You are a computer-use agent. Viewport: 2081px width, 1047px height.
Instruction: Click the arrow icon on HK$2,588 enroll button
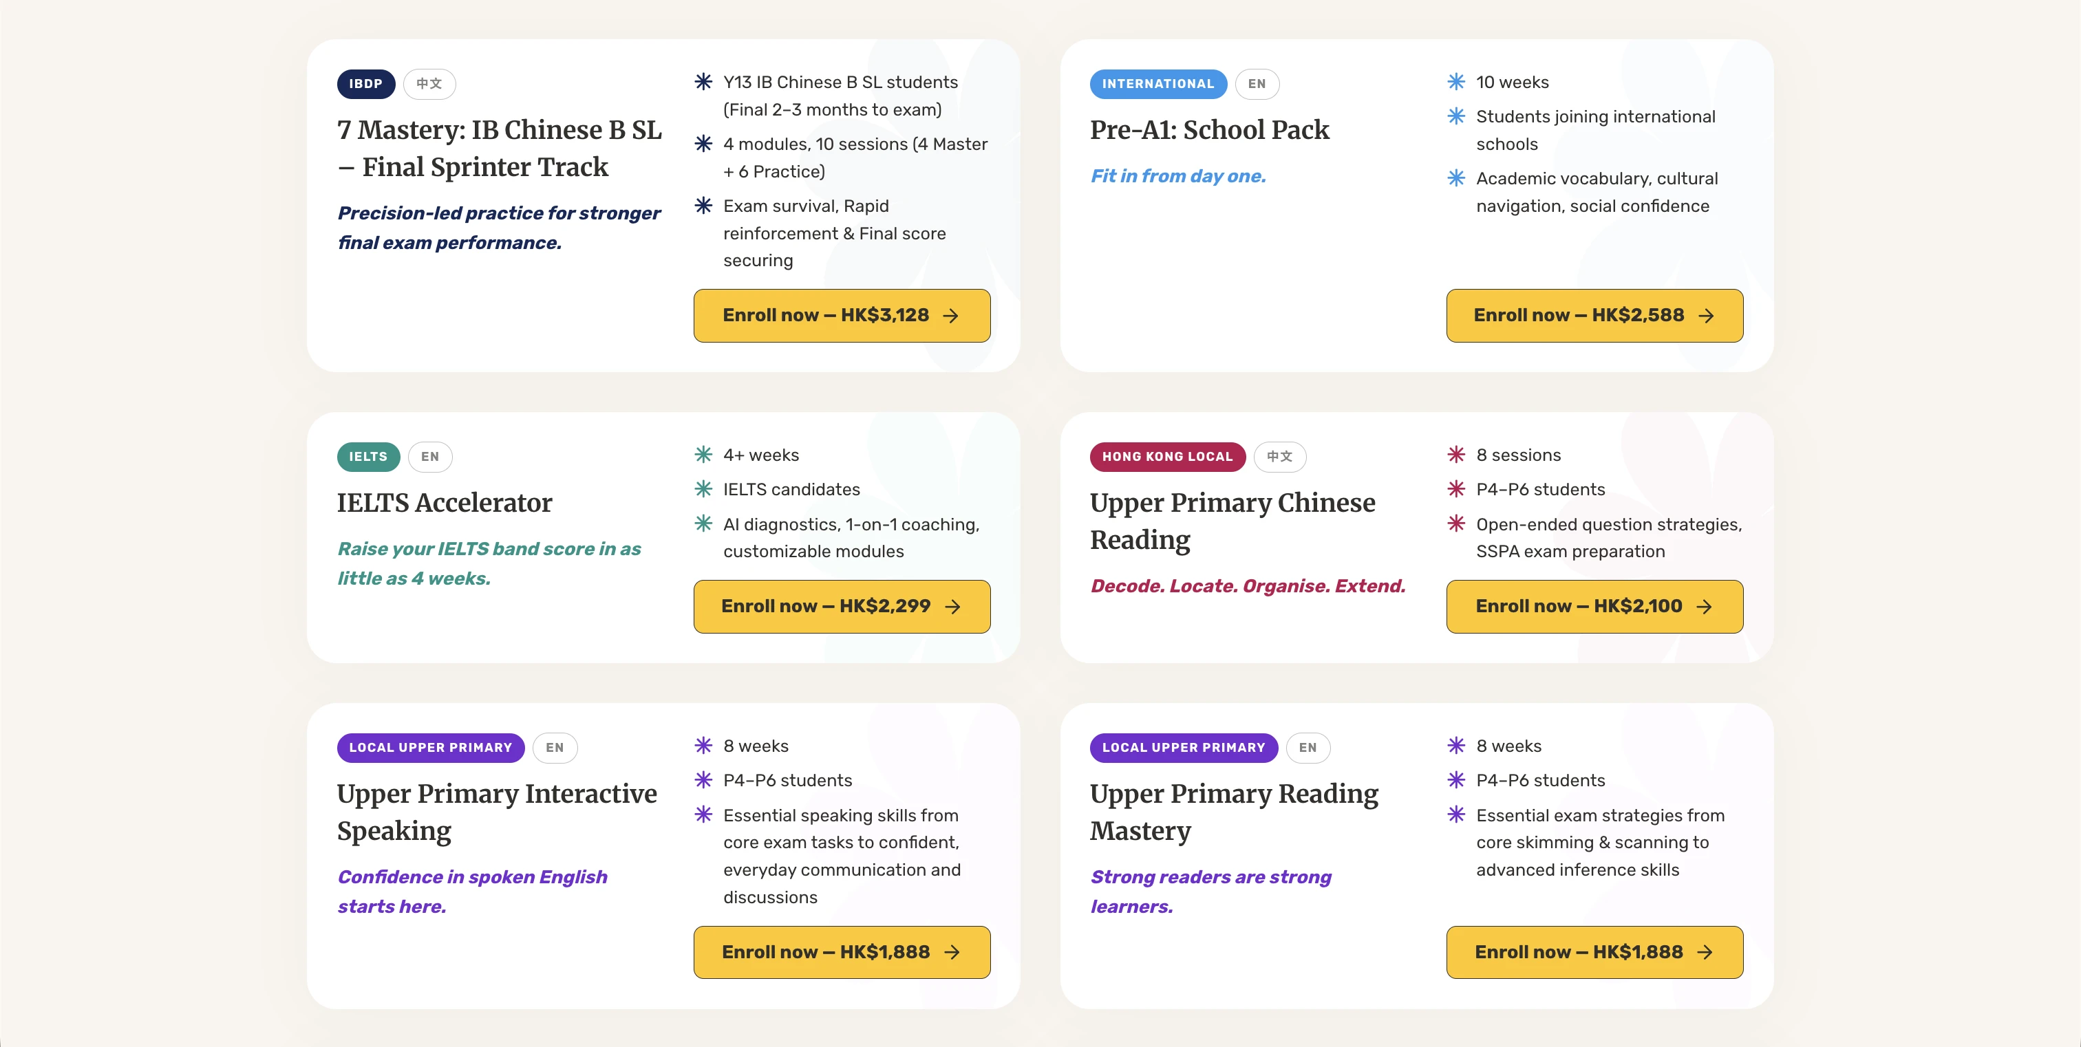[x=1706, y=316]
